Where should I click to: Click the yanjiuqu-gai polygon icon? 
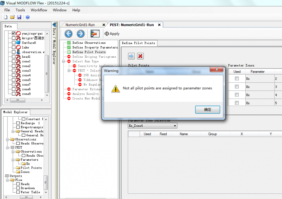18,33
